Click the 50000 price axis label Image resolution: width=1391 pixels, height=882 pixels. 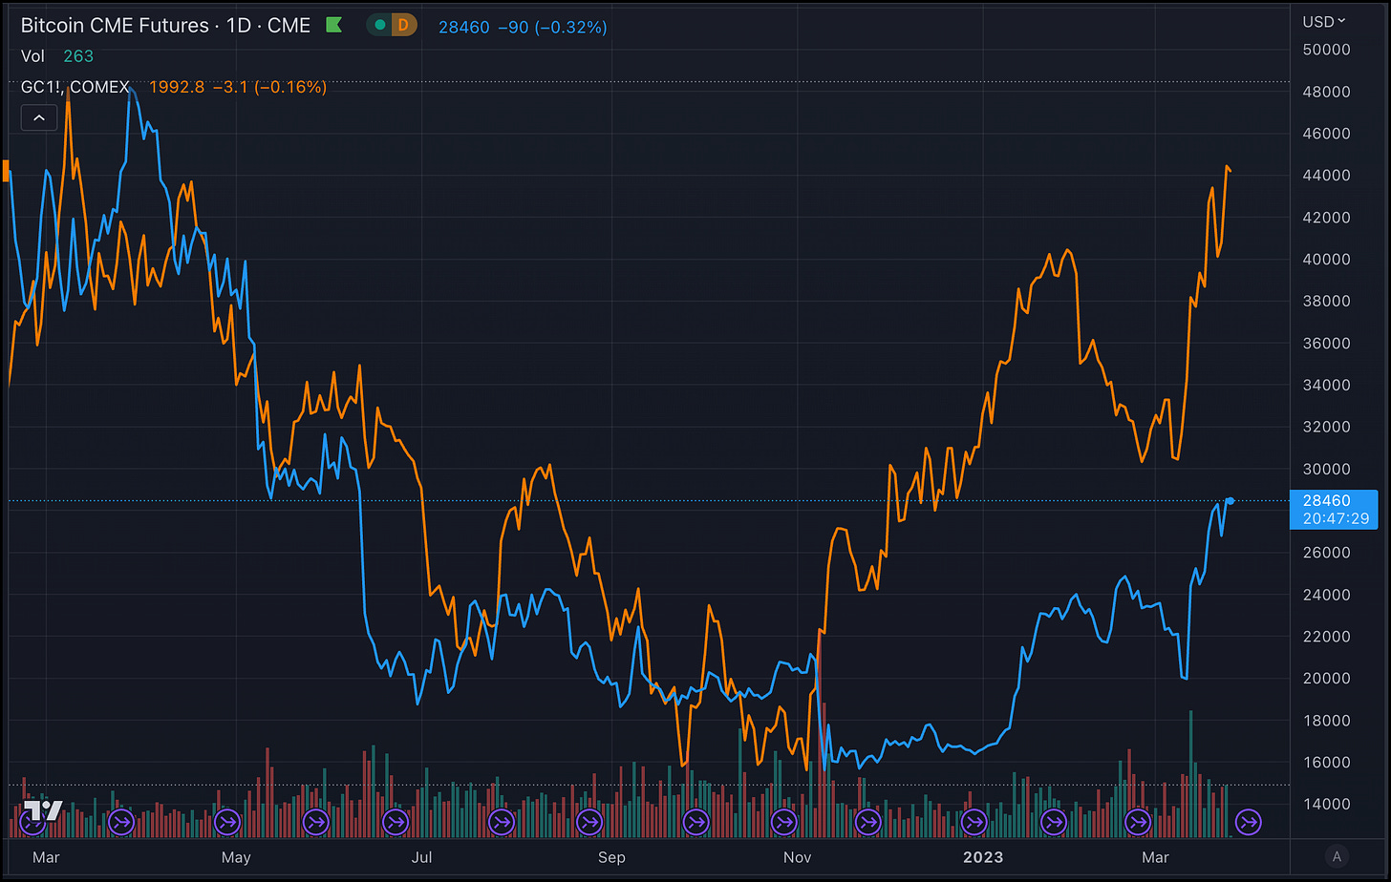(1327, 50)
